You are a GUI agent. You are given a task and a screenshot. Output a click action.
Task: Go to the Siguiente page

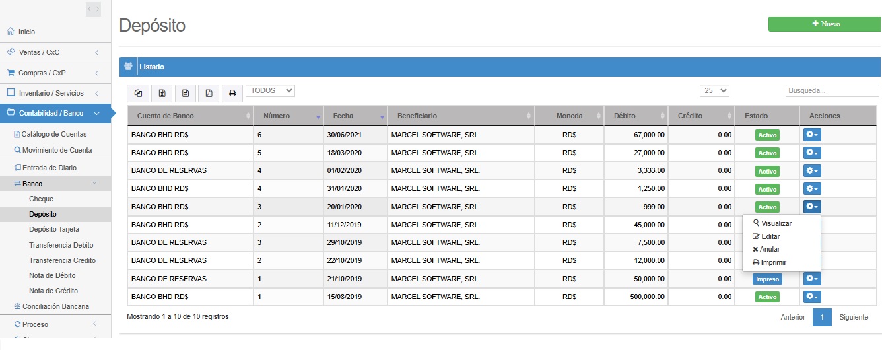click(x=854, y=317)
